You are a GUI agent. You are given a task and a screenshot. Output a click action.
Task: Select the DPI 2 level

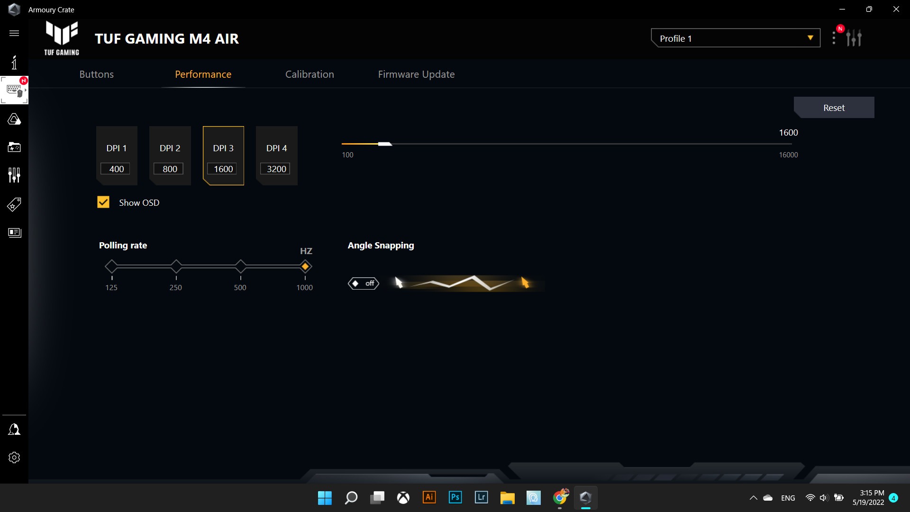pyautogui.click(x=170, y=155)
